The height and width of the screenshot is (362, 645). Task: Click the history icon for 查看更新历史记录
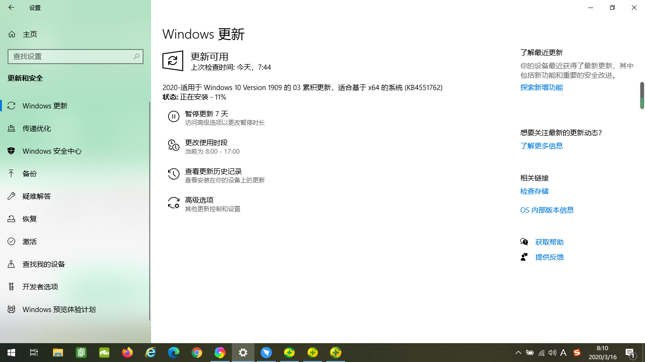click(x=174, y=174)
